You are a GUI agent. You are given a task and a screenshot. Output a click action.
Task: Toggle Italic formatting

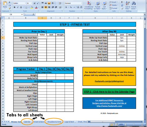[18, 7]
